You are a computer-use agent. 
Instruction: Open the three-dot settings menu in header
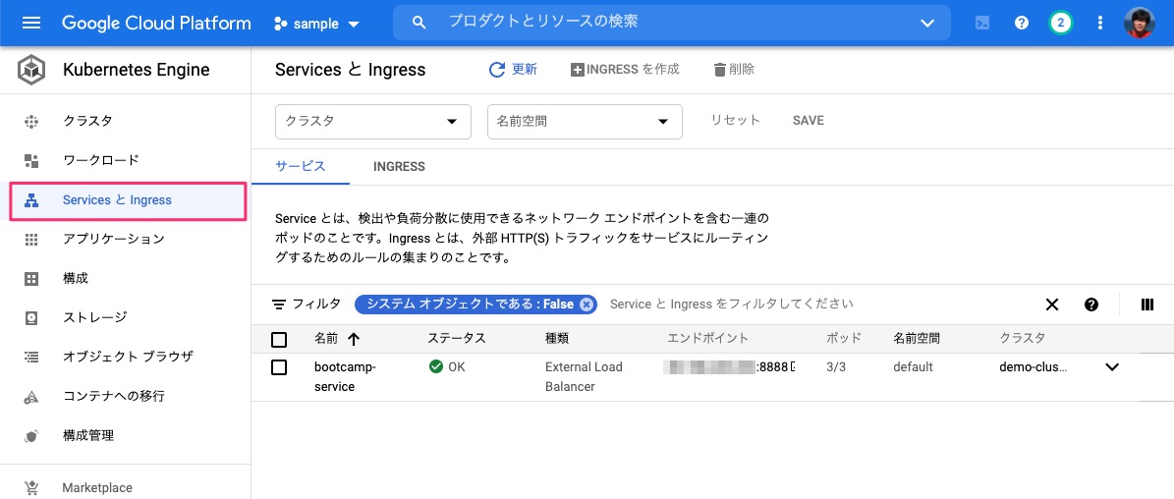[1100, 23]
